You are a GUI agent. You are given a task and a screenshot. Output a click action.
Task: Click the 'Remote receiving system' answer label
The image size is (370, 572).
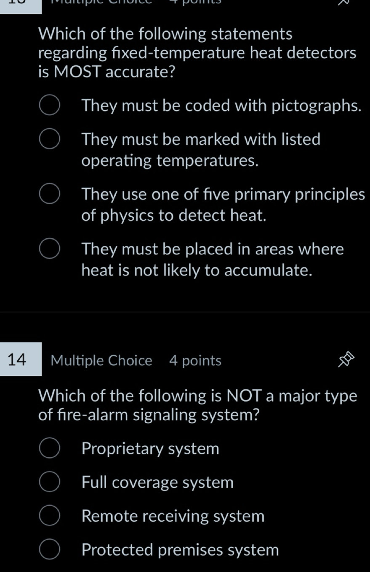coord(173,516)
